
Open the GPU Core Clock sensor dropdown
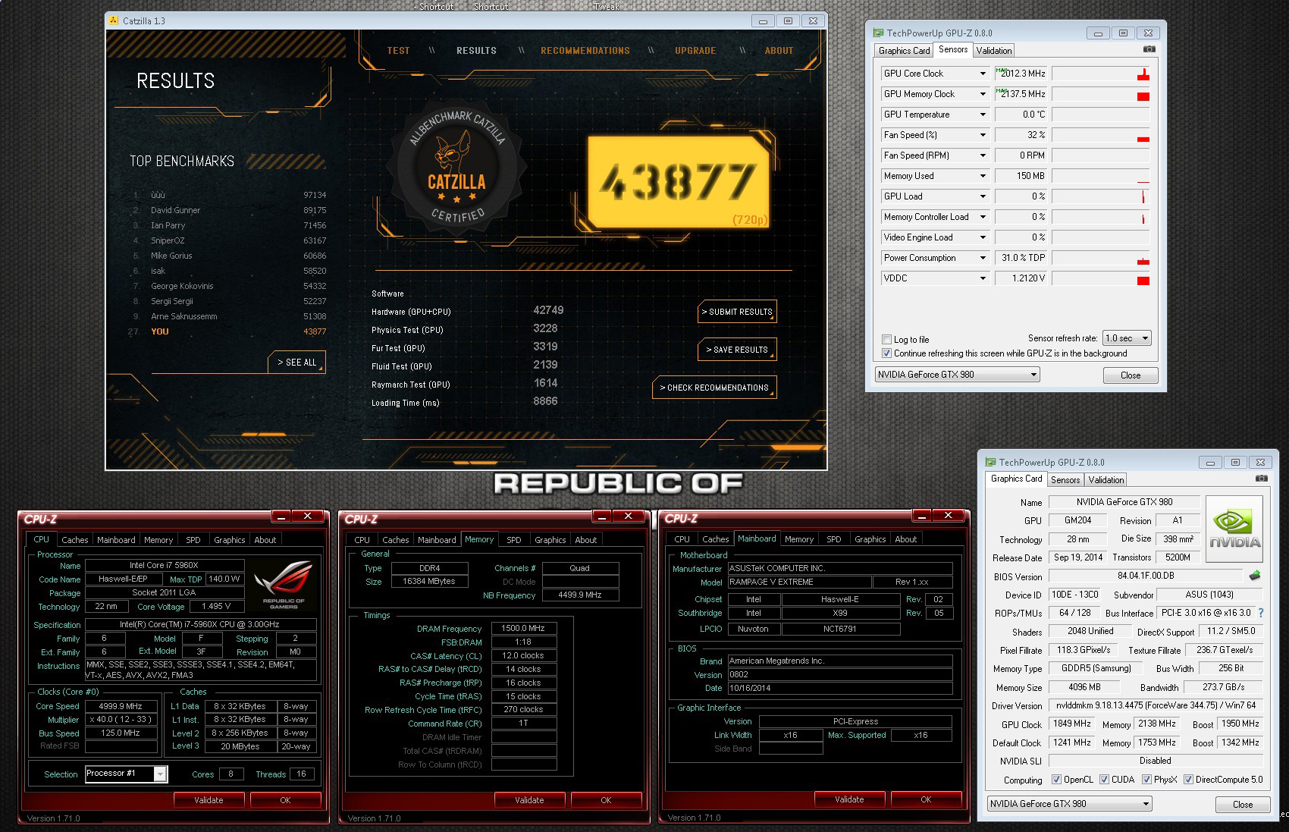[983, 74]
